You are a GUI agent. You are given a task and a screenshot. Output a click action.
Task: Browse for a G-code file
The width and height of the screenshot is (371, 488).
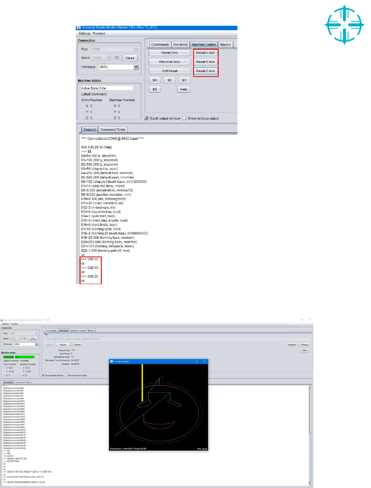pyautogui.click(x=305, y=345)
